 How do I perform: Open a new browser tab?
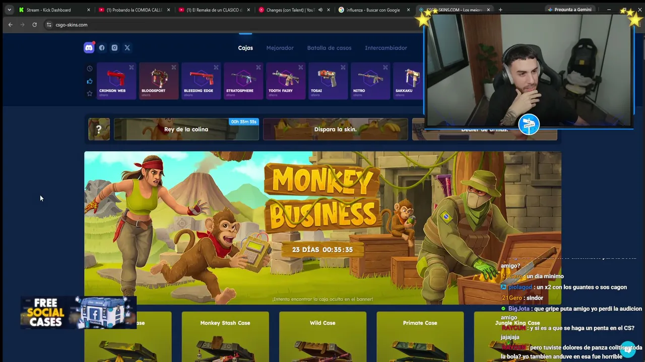point(500,10)
